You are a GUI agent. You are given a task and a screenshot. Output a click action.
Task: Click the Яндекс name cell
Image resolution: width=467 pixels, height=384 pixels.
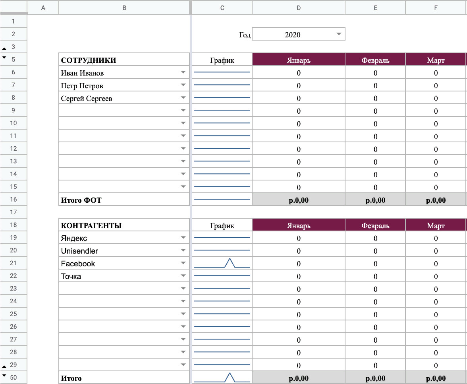124,238
